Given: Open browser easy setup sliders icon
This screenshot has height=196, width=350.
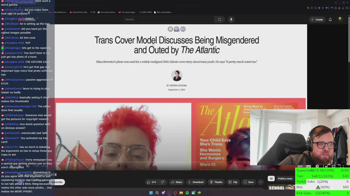Looking at the screenshot, I should pos(347,8).
